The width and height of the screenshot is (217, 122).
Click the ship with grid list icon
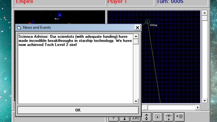tap(180, 117)
